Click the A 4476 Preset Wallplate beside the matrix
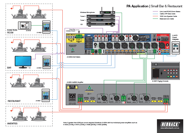Image resolution: width=188 pixels, height=133 pixels. pyautogui.click(x=176, y=48)
